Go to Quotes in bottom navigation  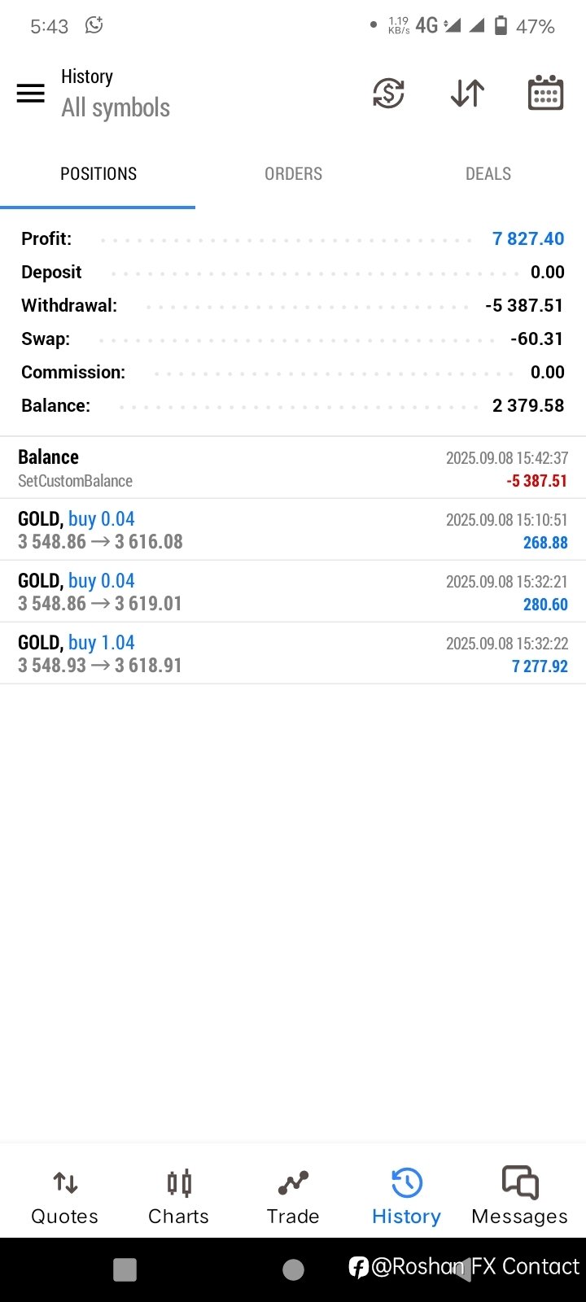[64, 1196]
